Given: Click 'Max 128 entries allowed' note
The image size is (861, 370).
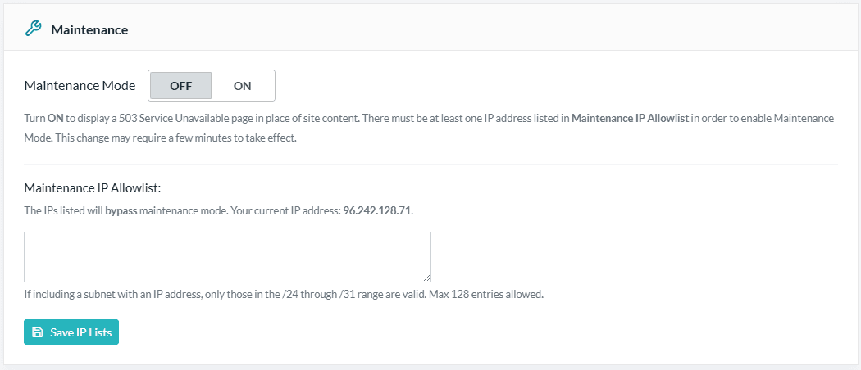Looking at the screenshot, I should [x=486, y=295].
